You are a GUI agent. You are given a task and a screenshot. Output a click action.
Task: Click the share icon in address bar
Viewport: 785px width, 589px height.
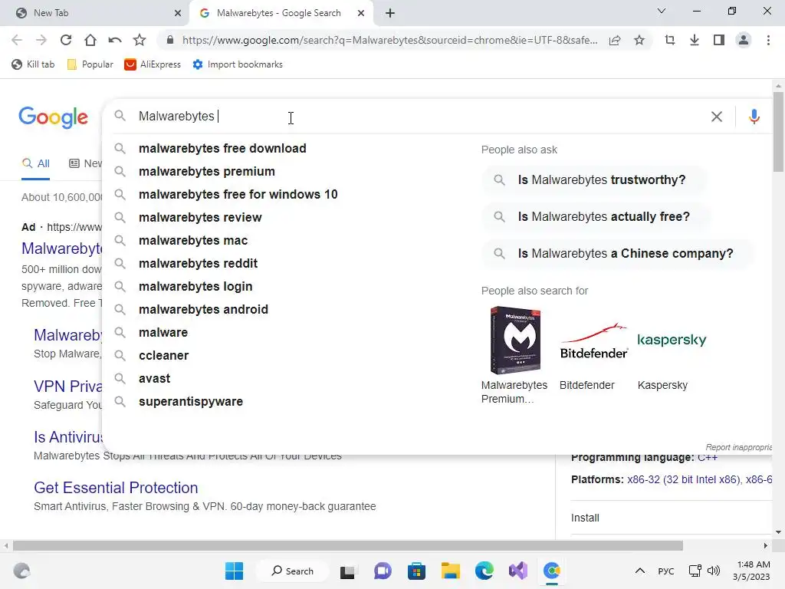[615, 40]
